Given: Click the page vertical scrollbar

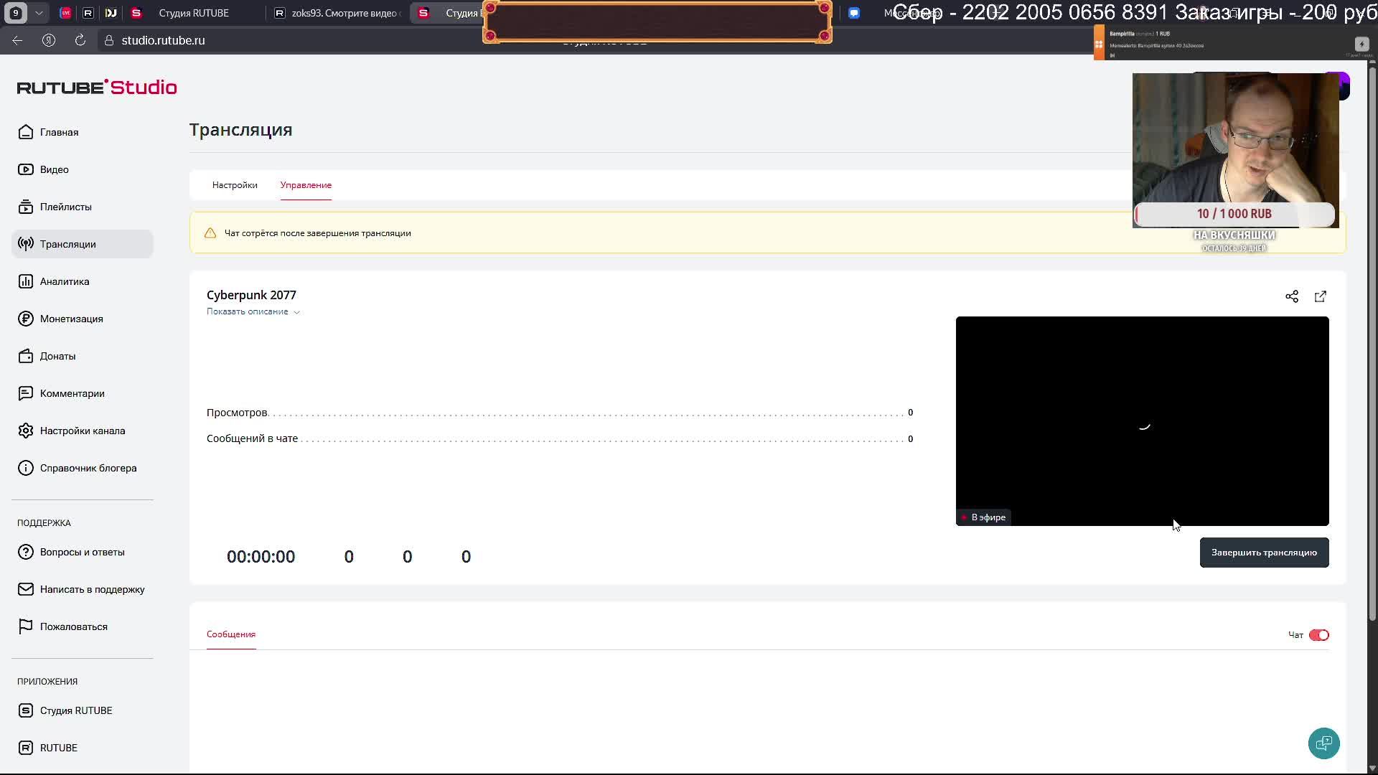Looking at the screenshot, I should pos(1372,344).
